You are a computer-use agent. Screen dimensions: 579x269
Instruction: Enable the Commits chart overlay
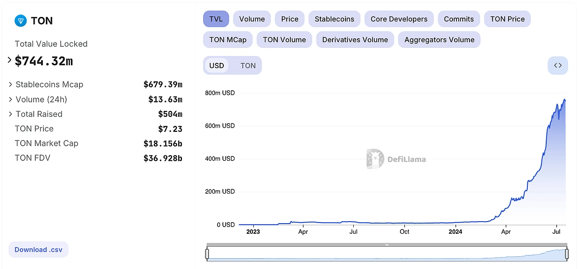[458, 19]
